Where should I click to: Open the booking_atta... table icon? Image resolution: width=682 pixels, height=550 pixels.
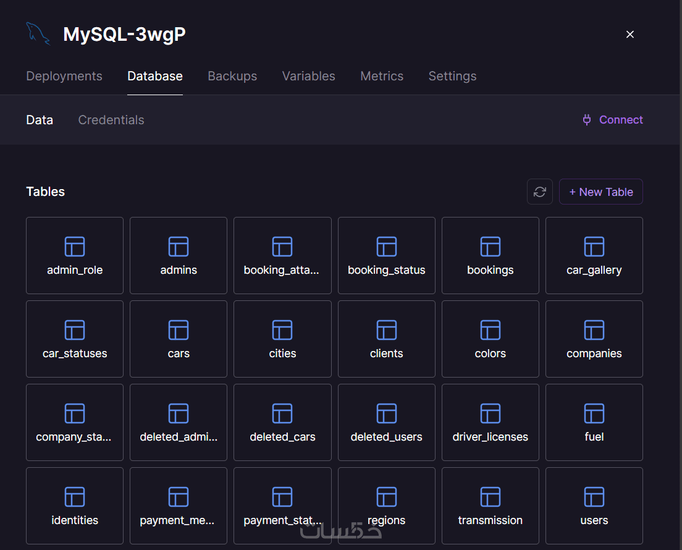coord(282,247)
